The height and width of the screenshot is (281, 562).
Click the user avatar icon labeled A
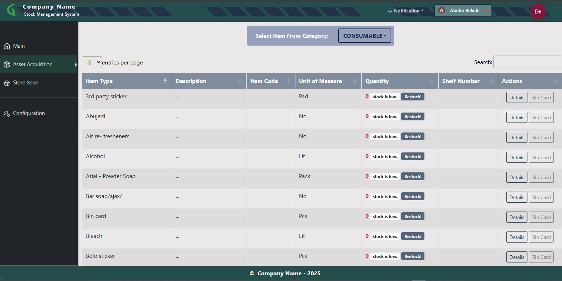[x=442, y=11]
